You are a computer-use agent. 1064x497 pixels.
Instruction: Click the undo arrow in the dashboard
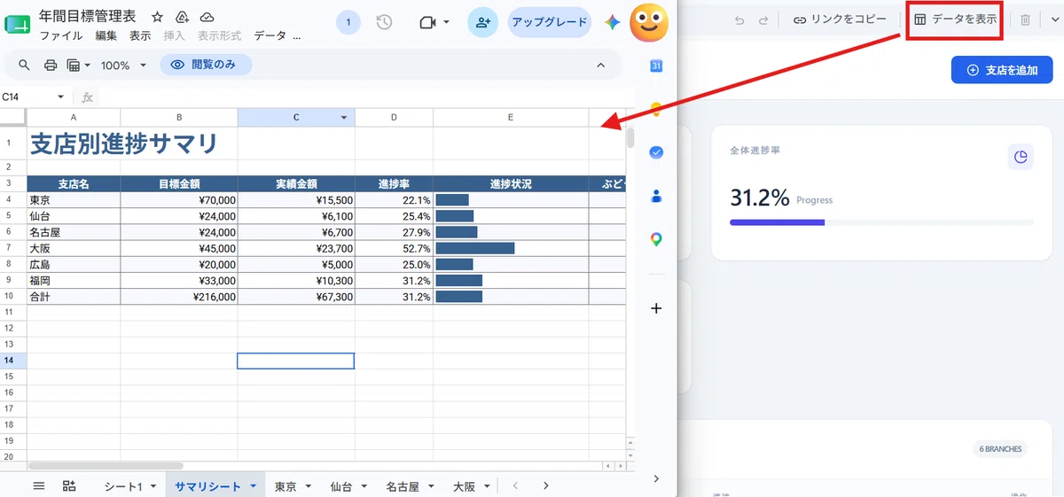739,19
